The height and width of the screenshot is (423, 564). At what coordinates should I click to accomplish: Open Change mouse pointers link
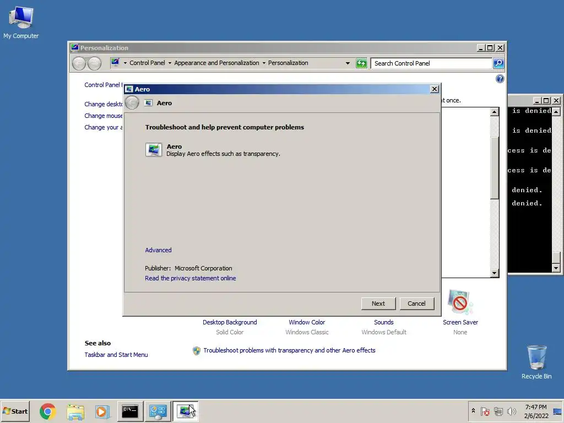103,116
